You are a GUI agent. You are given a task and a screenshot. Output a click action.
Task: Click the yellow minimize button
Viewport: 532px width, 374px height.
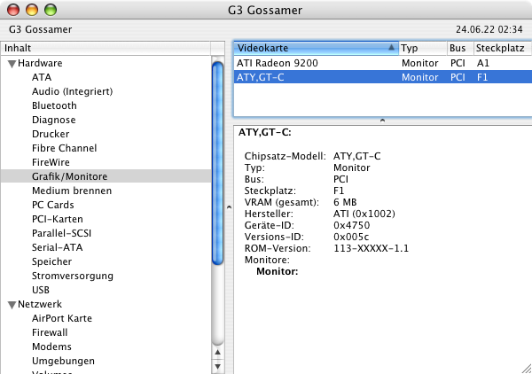pyautogui.click(x=32, y=10)
